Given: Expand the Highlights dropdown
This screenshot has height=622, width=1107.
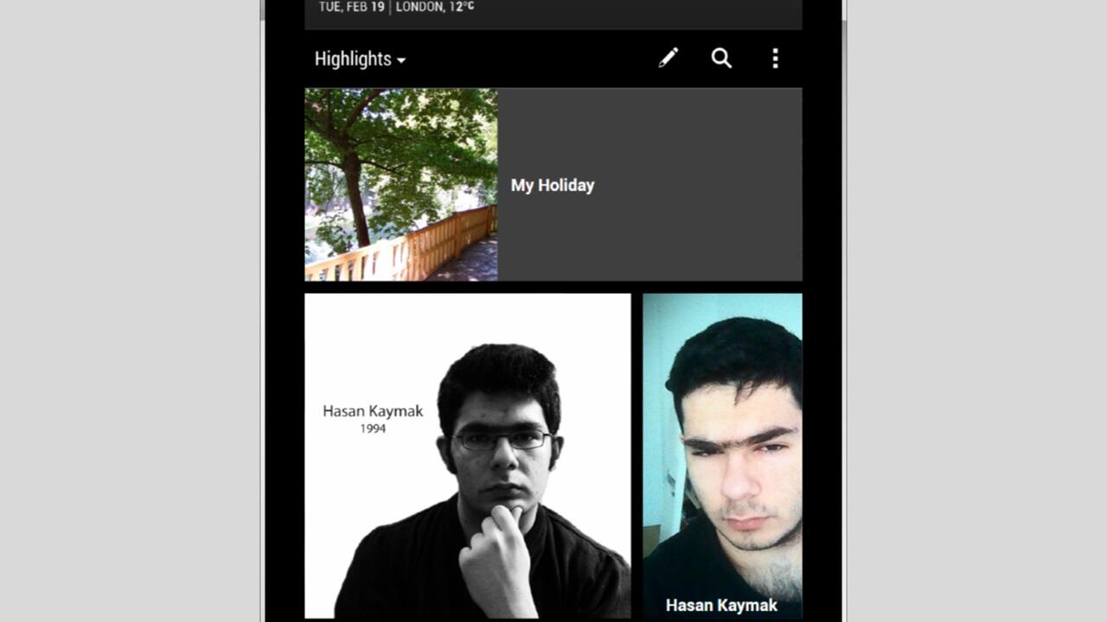Looking at the screenshot, I should (360, 59).
